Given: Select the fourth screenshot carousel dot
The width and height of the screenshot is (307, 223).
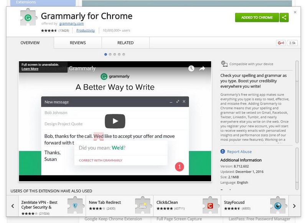Looking at the screenshot, I should click(x=119, y=54).
